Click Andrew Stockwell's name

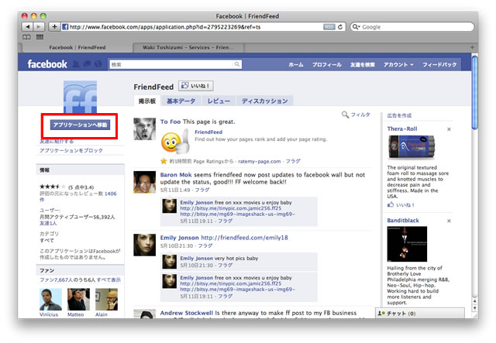(186, 313)
